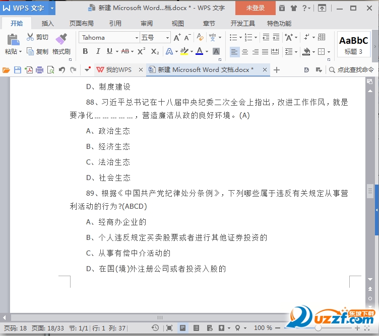Center align the paragraph
This screenshot has height=336, width=379.
click(245, 52)
